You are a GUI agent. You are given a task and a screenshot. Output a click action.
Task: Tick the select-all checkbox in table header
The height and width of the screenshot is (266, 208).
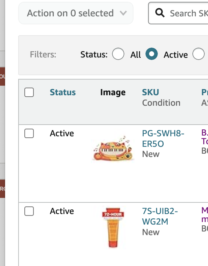tap(29, 92)
